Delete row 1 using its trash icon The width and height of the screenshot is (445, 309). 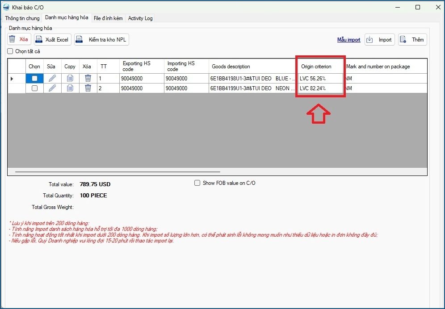click(x=88, y=78)
